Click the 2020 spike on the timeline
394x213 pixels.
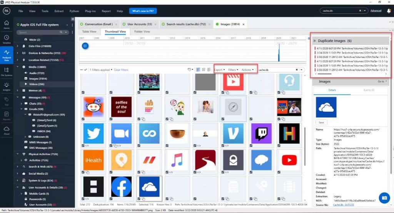pyautogui.click(x=279, y=53)
